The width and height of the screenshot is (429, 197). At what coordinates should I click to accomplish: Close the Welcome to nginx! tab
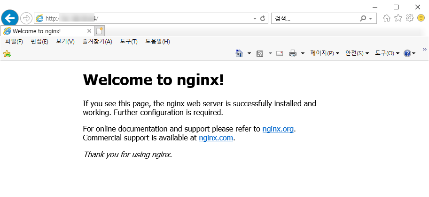point(89,31)
